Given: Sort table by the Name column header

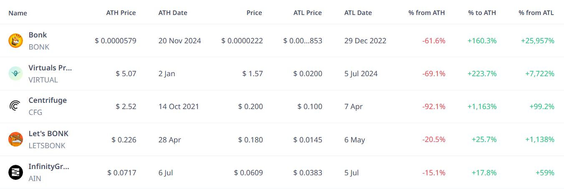Looking at the screenshot, I should (18, 13).
